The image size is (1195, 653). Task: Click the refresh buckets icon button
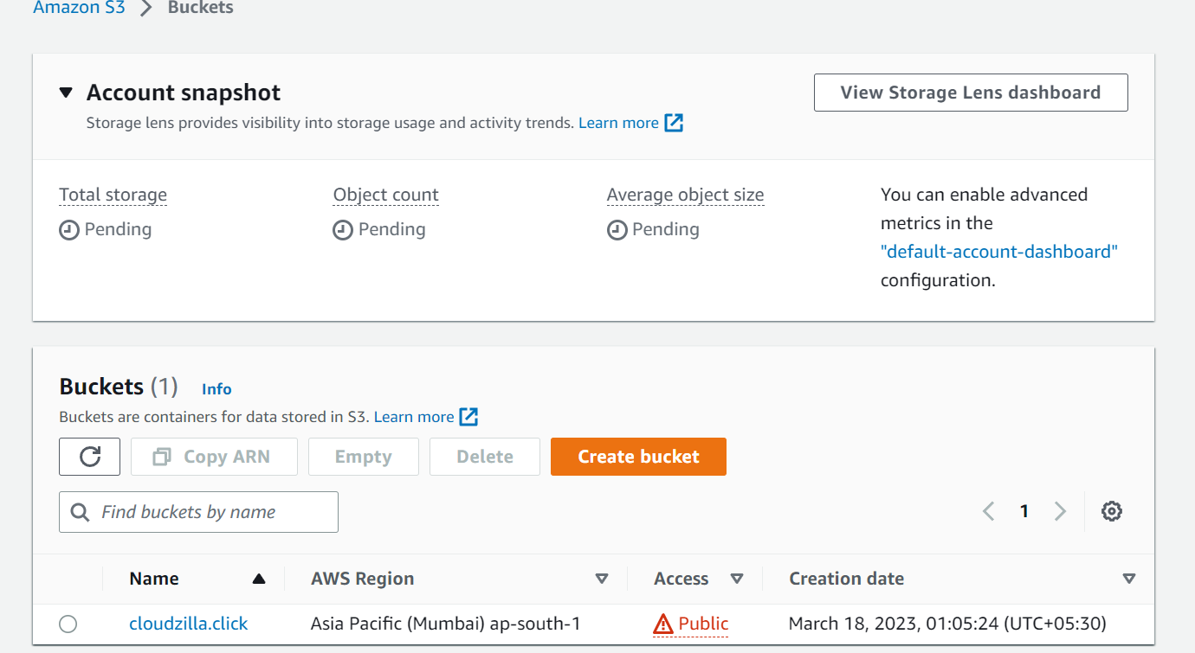pos(89,457)
